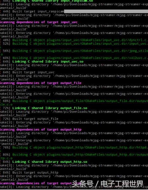Click 'Scanning dependencies of target output_http' text
The height and width of the screenshot is (190, 148).
pos(41,130)
